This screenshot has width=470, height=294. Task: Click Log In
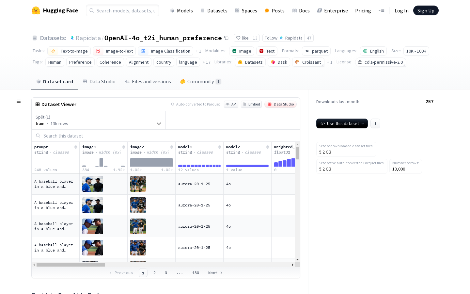[401, 10]
